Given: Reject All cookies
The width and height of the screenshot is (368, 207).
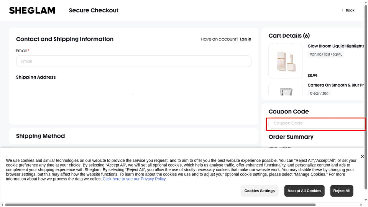Looking at the screenshot, I should [342, 191].
